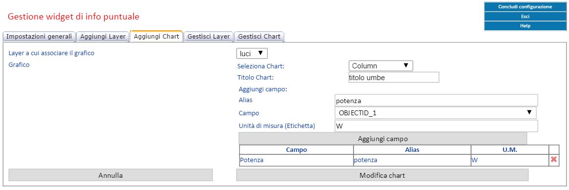Open the Campo OBJECTID_1 dropdown
This screenshot has width=569, height=190.
click(435, 113)
